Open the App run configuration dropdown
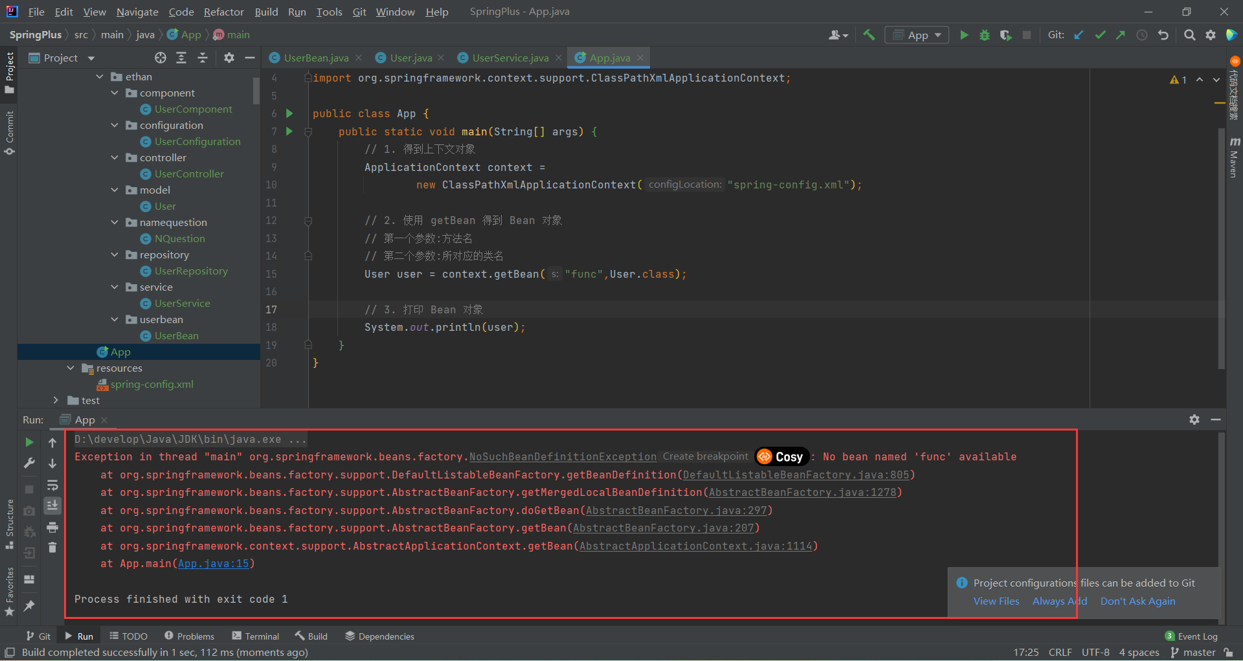Viewport: 1243px width, 661px height. [x=917, y=35]
